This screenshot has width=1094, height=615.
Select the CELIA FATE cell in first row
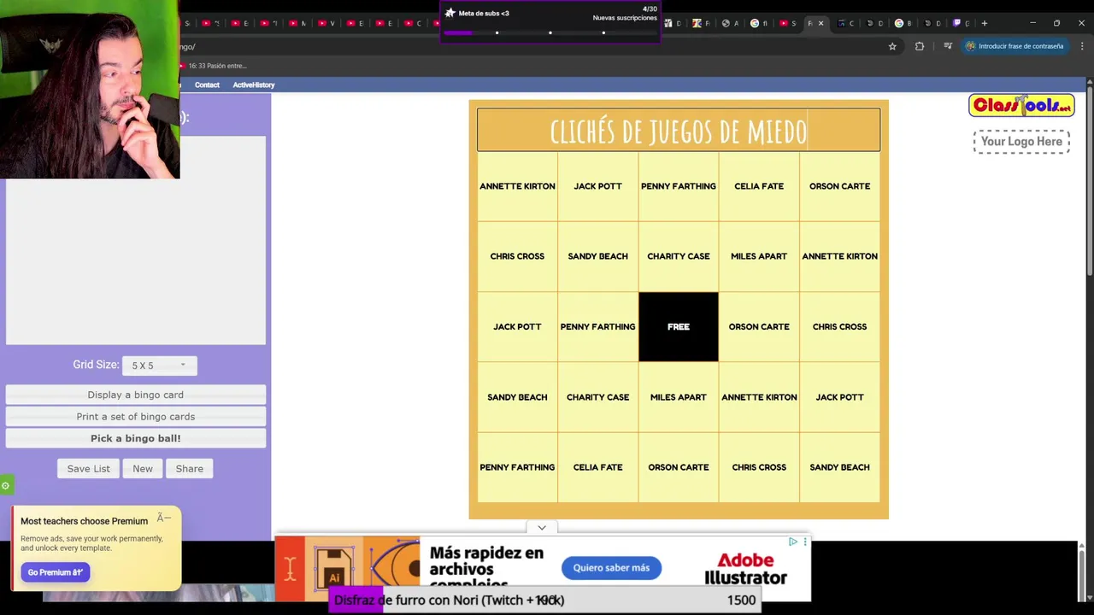(x=759, y=186)
